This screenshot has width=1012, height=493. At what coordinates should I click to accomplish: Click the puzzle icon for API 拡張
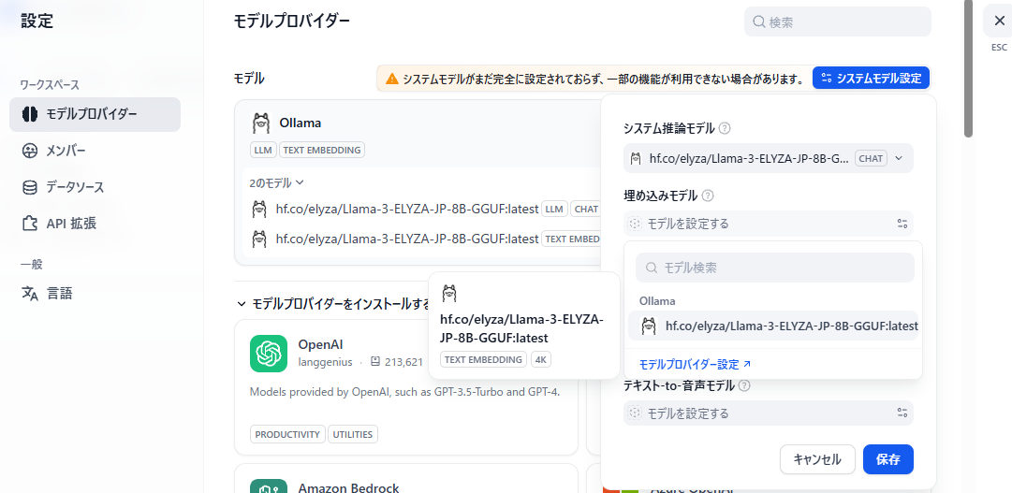tap(30, 224)
